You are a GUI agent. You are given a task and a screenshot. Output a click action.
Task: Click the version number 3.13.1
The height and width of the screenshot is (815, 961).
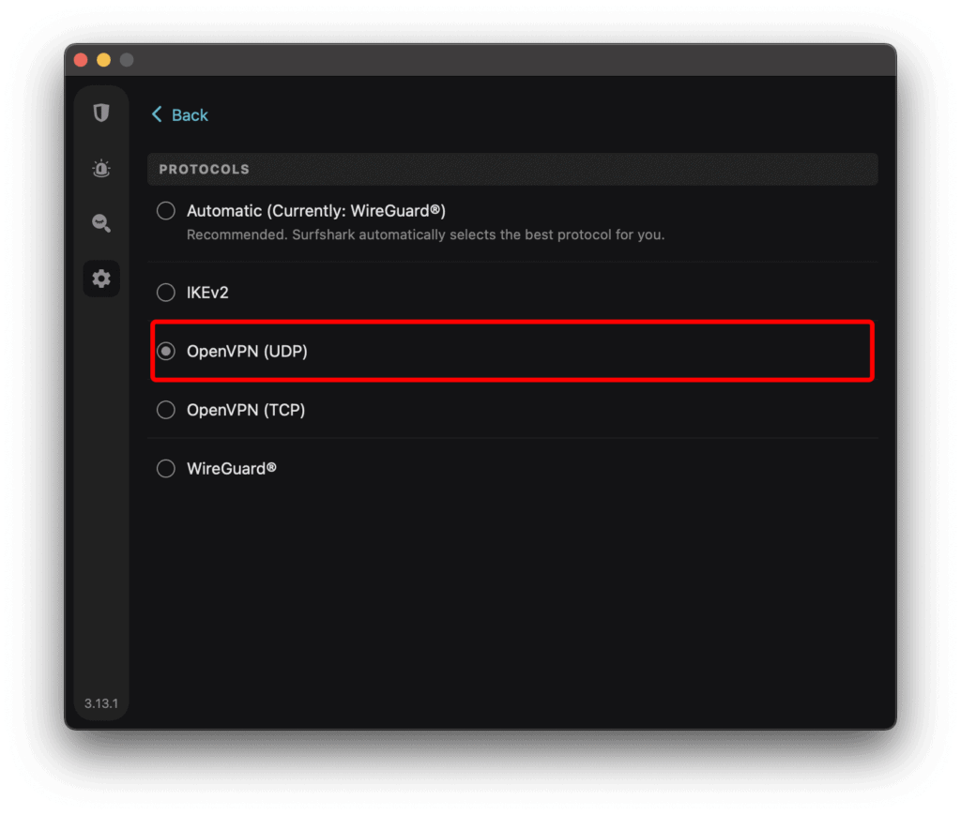(101, 703)
